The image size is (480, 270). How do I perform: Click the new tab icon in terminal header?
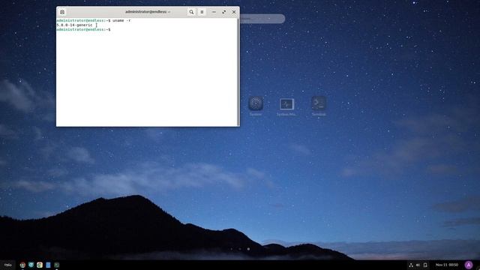point(62,12)
